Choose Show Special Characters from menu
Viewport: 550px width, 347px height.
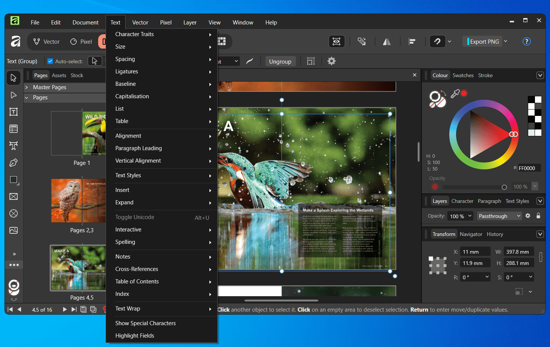[145, 323]
